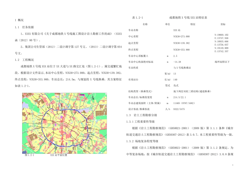Select the table label "表 1.2-1"
This screenshot has width=248, height=176.
tap(137, 18)
